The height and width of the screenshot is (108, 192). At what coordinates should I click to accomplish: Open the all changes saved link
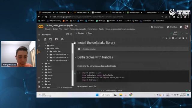pyautogui.click(x=120, y=29)
